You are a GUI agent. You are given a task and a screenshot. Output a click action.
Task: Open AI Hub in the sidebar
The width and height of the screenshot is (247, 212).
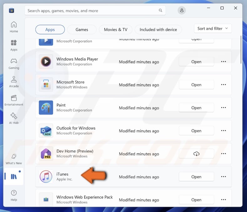coord(14,118)
